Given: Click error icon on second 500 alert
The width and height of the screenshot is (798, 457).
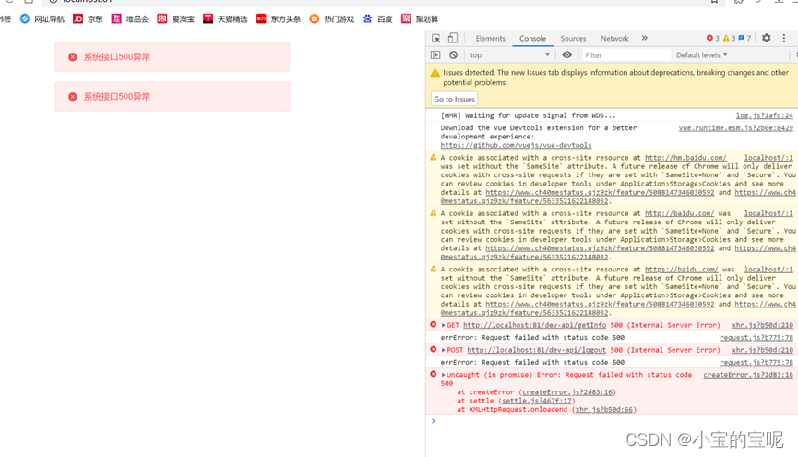Looking at the screenshot, I should pyautogui.click(x=73, y=97).
